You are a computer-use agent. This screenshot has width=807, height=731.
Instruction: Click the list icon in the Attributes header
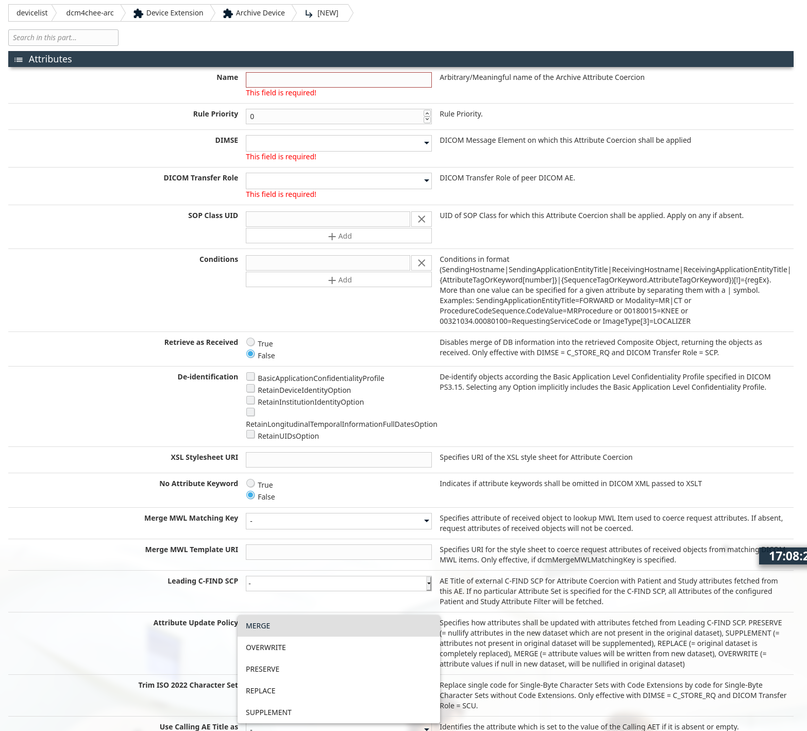(x=19, y=59)
